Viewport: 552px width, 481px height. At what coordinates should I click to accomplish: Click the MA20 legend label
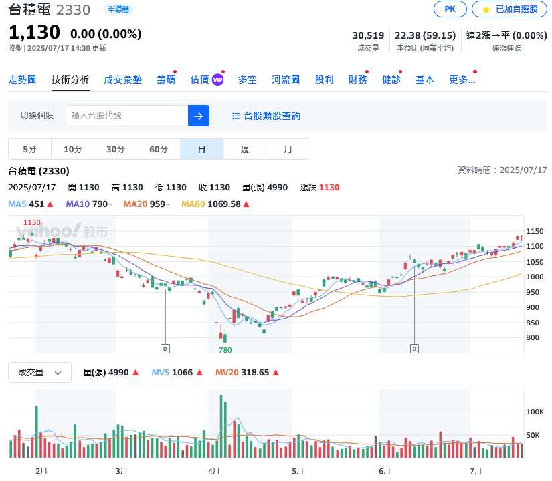point(135,204)
